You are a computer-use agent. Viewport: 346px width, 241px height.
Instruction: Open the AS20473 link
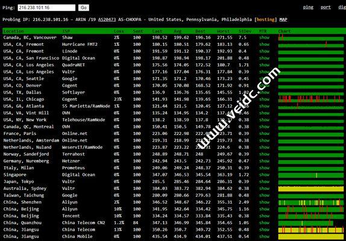coord(107,19)
